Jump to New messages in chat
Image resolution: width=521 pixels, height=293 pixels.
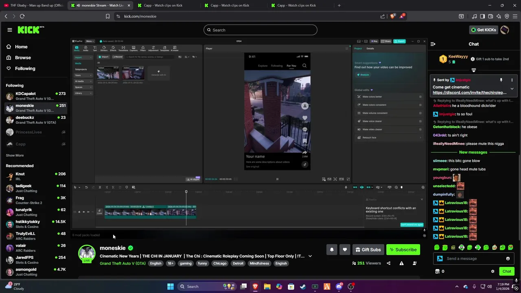tap(473, 152)
